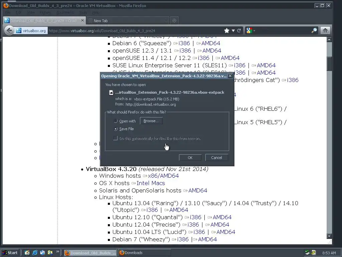Launch Internet Explorer from quick launch
342x257 pixels.
click(35, 253)
